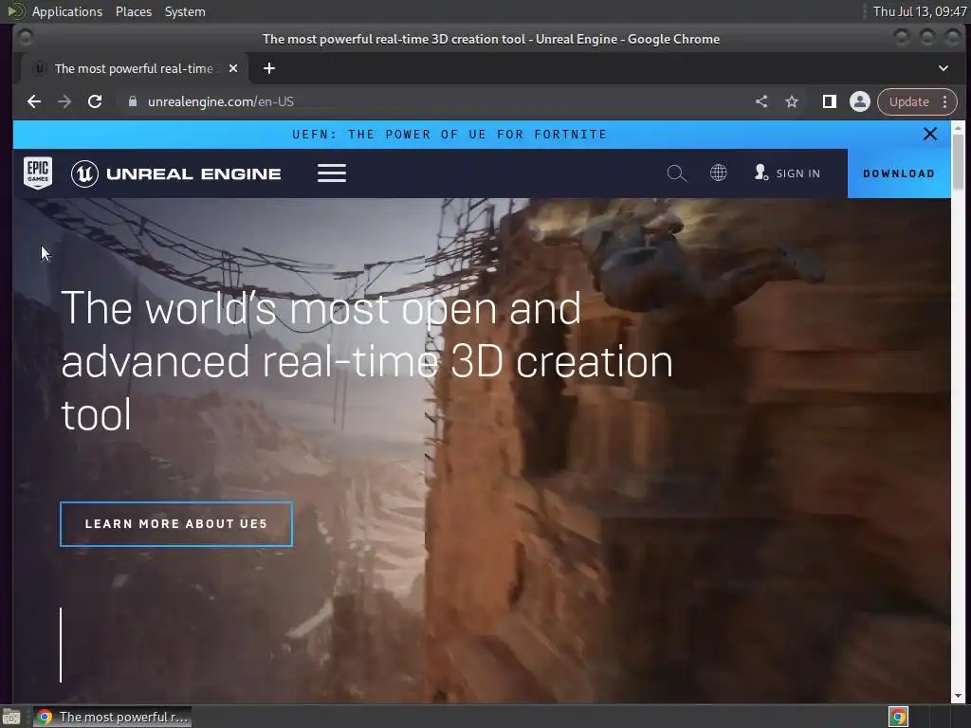
Task: Open the language globe selector
Action: [x=719, y=173]
